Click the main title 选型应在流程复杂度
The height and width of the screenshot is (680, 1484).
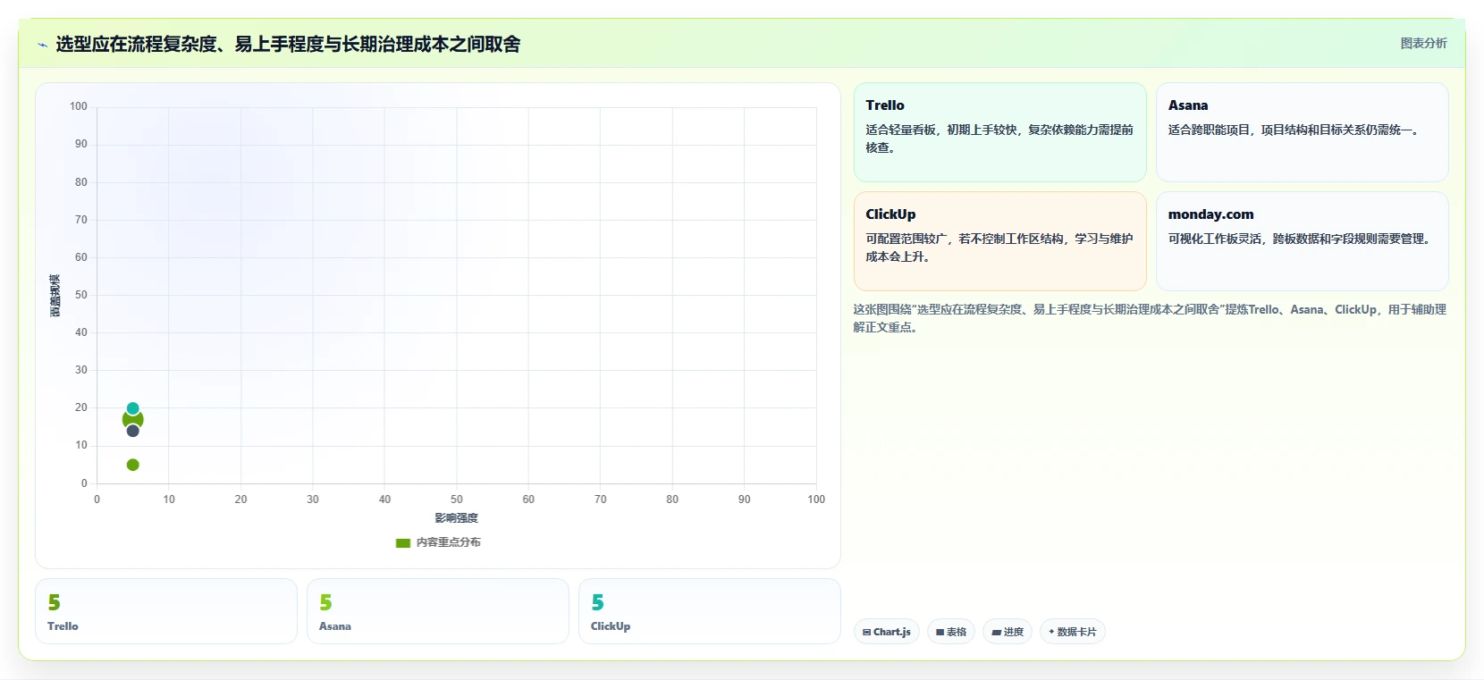pyautogui.click(x=288, y=44)
